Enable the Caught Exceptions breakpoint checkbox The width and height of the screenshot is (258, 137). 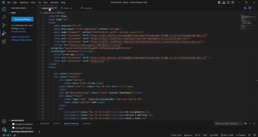13,124
